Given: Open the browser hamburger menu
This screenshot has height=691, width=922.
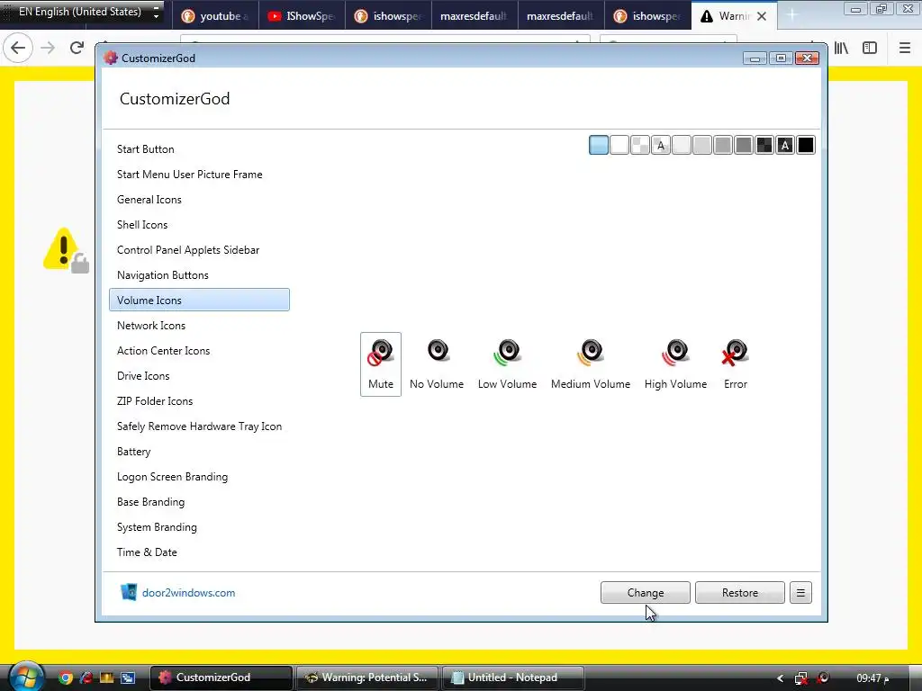Looking at the screenshot, I should coord(905,48).
